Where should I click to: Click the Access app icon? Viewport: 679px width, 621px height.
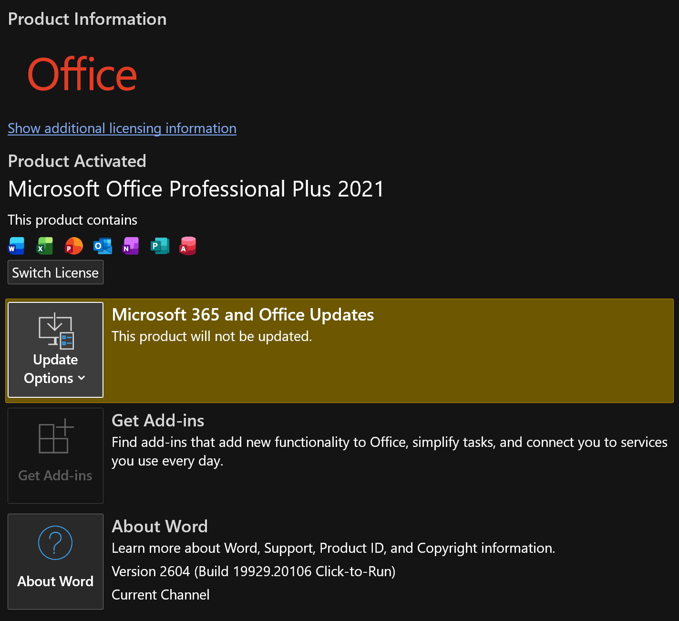pos(188,246)
